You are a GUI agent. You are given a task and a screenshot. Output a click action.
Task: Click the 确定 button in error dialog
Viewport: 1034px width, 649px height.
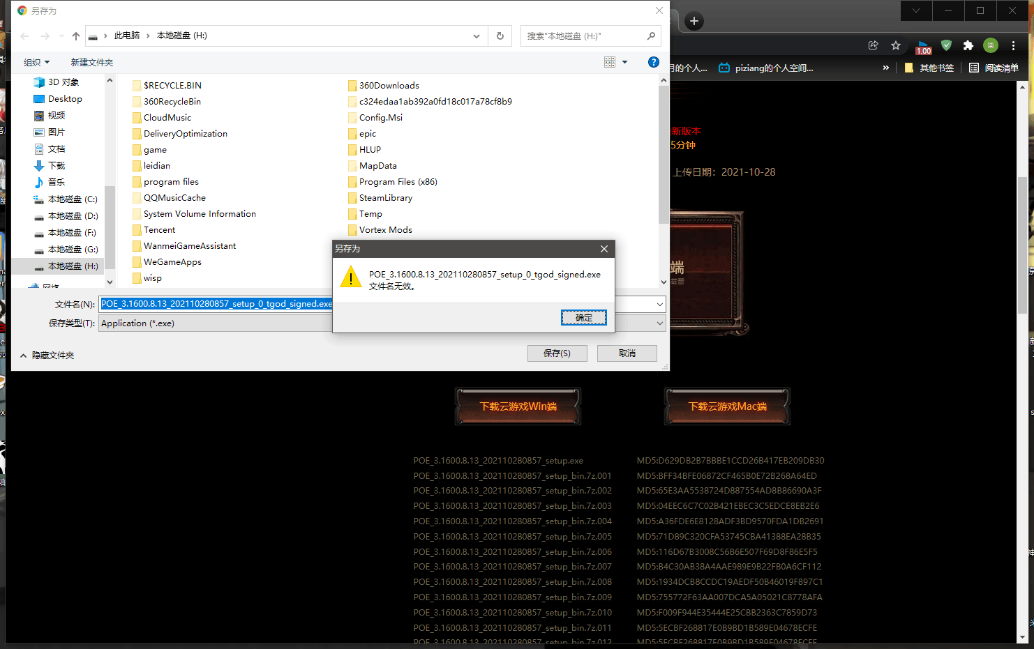(x=583, y=318)
